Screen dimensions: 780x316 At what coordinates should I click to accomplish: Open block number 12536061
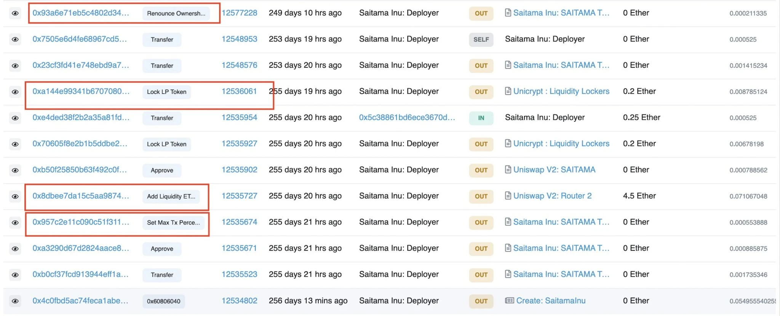point(239,91)
